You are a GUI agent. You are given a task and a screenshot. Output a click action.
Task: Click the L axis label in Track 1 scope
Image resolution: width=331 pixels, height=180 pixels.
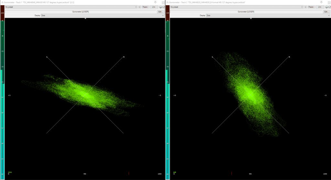coord(47,57)
